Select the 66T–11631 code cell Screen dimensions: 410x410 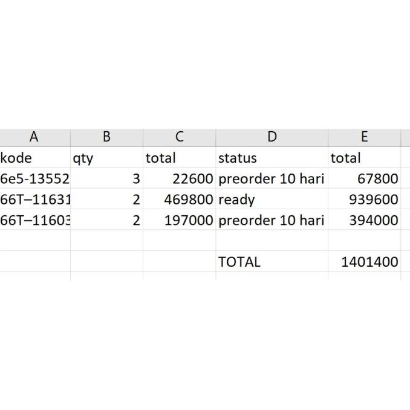34,199
